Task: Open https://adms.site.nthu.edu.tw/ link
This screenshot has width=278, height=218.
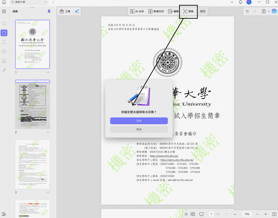Action: tap(177, 160)
